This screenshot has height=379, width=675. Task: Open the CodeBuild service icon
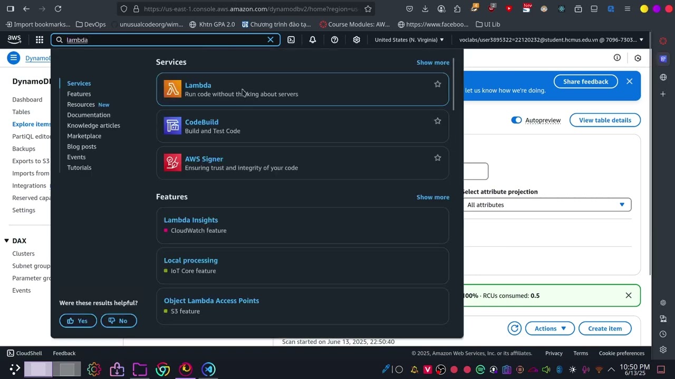pyautogui.click(x=172, y=126)
